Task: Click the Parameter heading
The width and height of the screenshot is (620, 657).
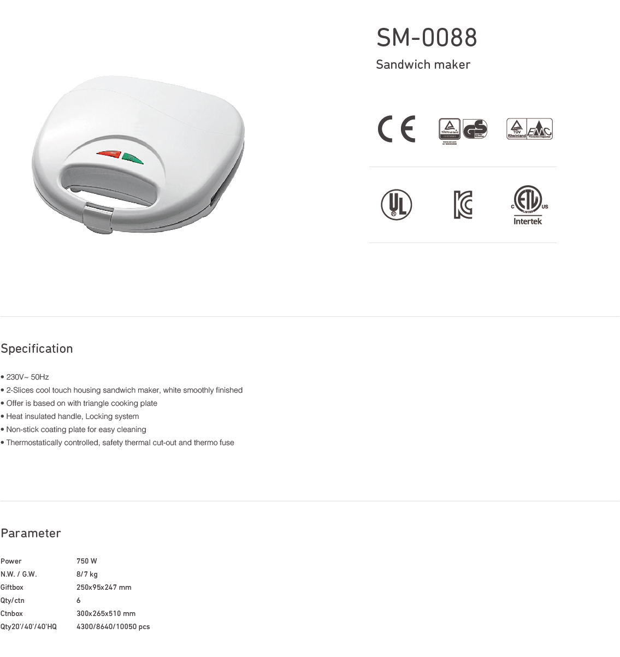Action: click(31, 533)
